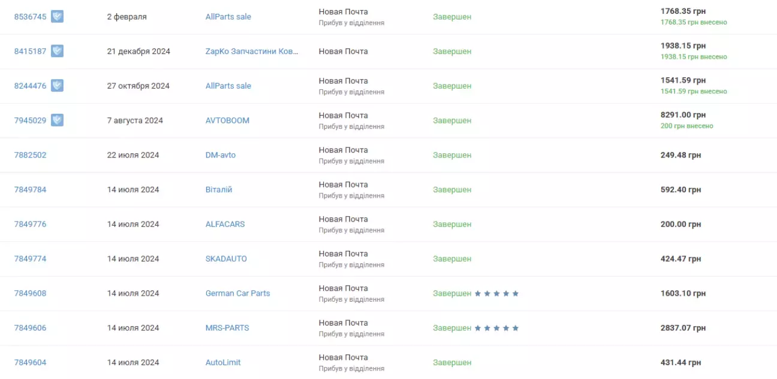
Task: Open order number 8244476
Action: click(30, 86)
